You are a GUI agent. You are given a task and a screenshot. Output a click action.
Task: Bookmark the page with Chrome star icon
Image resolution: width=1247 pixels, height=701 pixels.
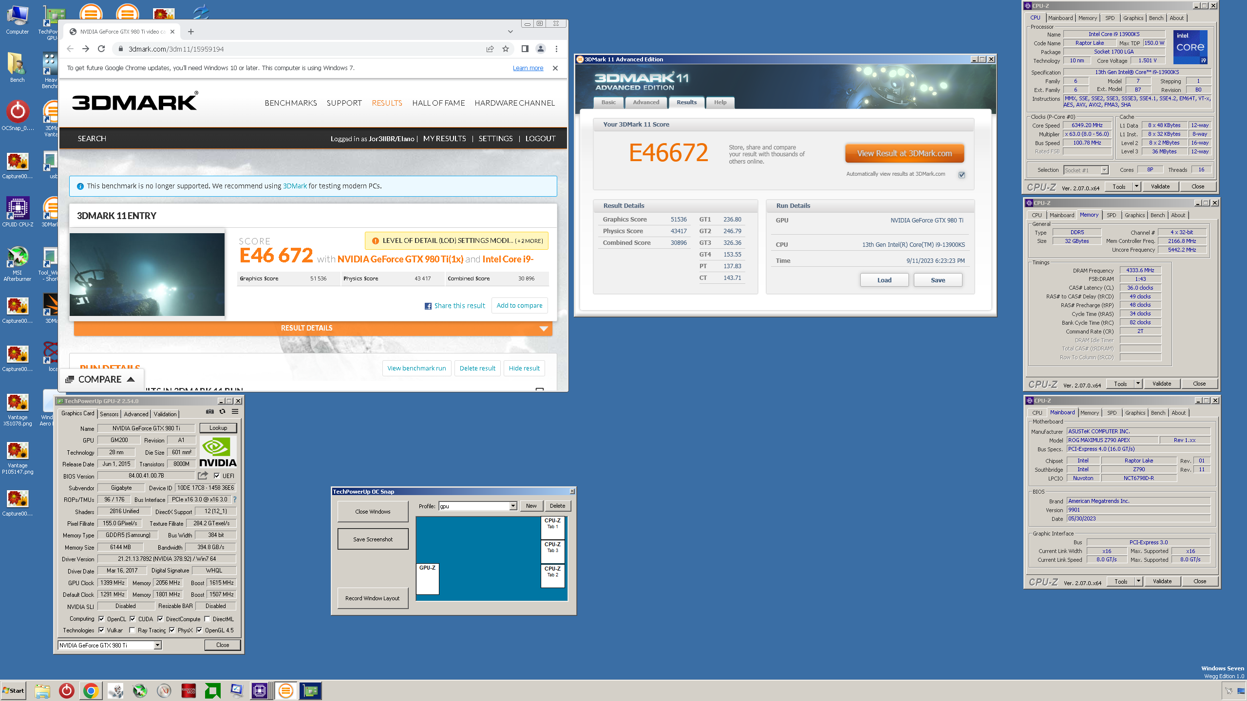click(506, 49)
